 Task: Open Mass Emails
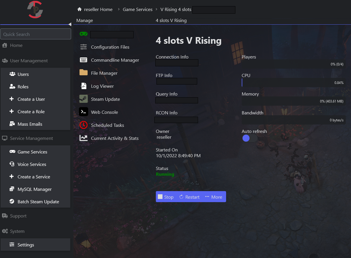[x=30, y=124]
